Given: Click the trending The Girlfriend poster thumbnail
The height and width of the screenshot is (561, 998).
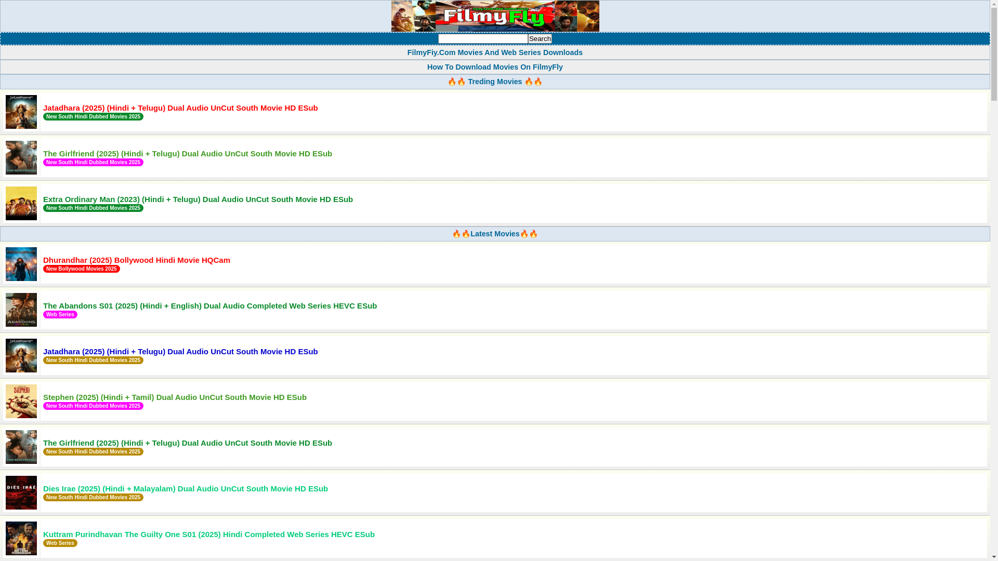Looking at the screenshot, I should click(21, 157).
